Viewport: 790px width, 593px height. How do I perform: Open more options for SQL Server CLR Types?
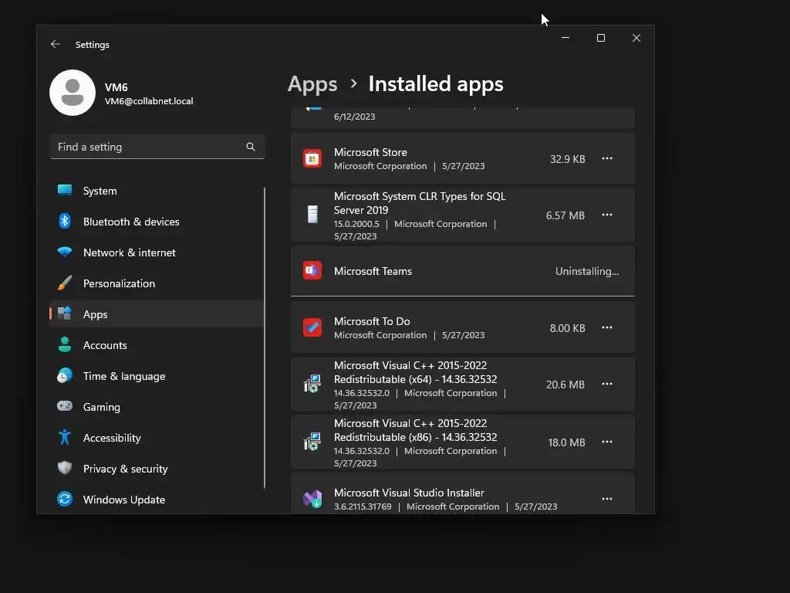(x=607, y=215)
